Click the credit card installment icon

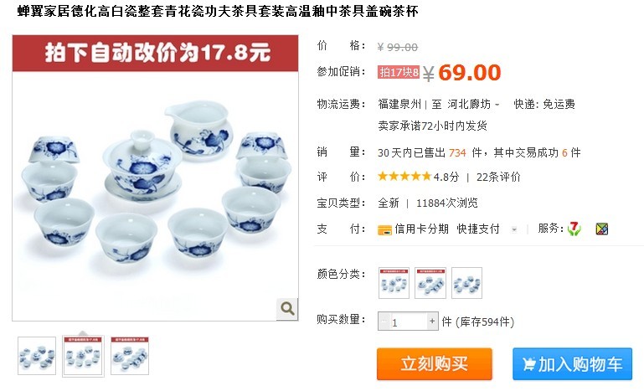(x=384, y=229)
